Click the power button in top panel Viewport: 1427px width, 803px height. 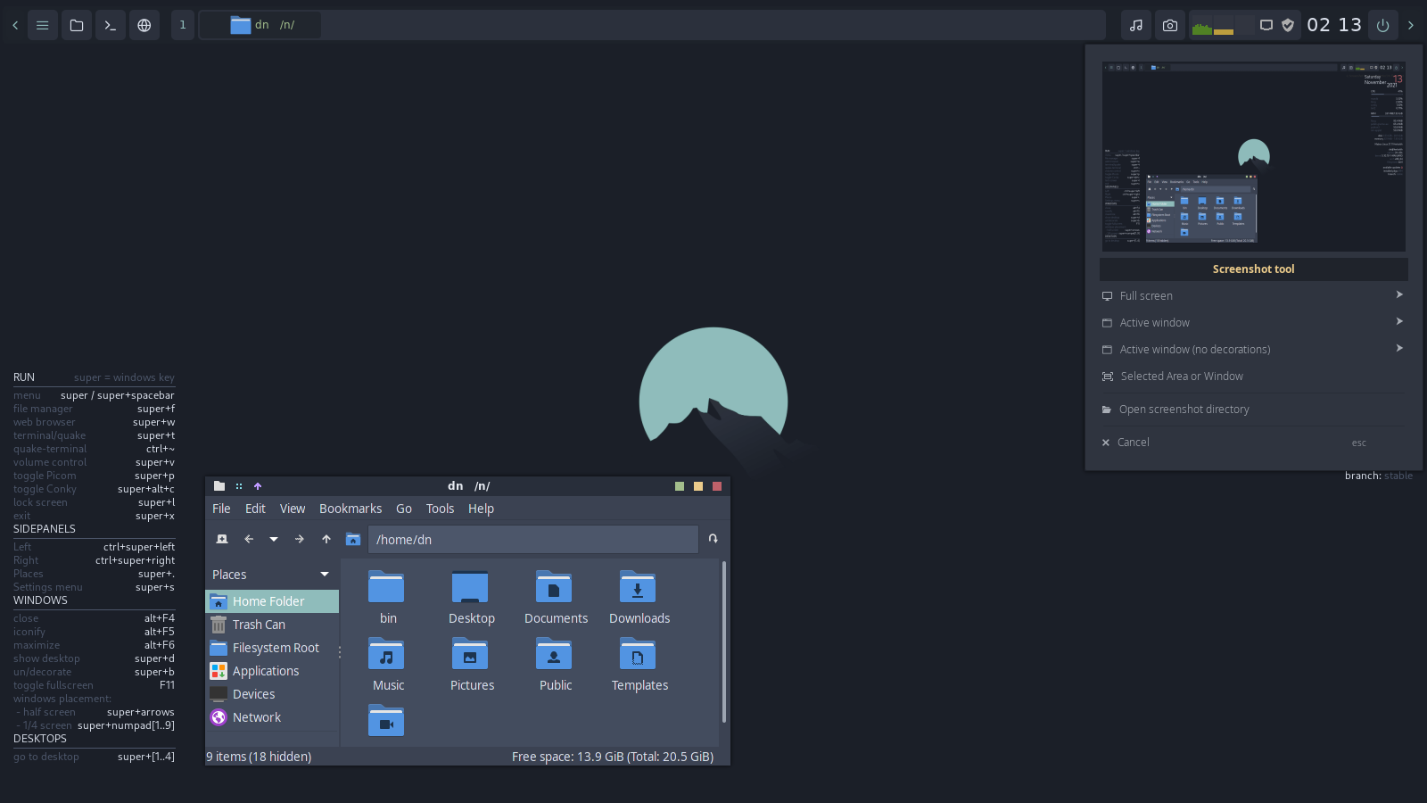[1382, 25]
